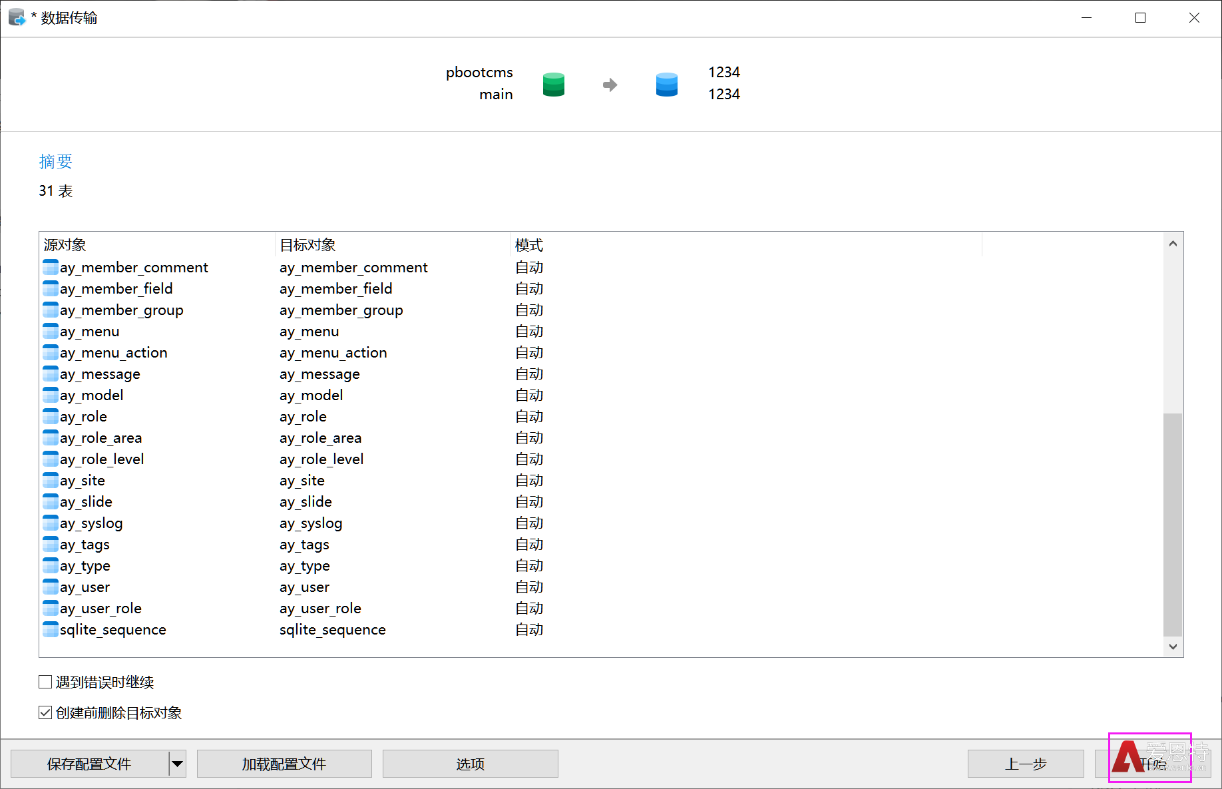Click the arrow icon between the databases
The height and width of the screenshot is (789, 1222).
click(x=610, y=85)
